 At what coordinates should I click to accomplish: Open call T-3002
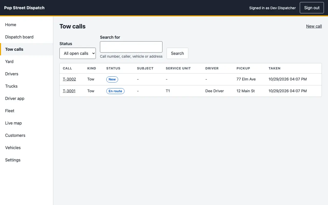[69, 79]
